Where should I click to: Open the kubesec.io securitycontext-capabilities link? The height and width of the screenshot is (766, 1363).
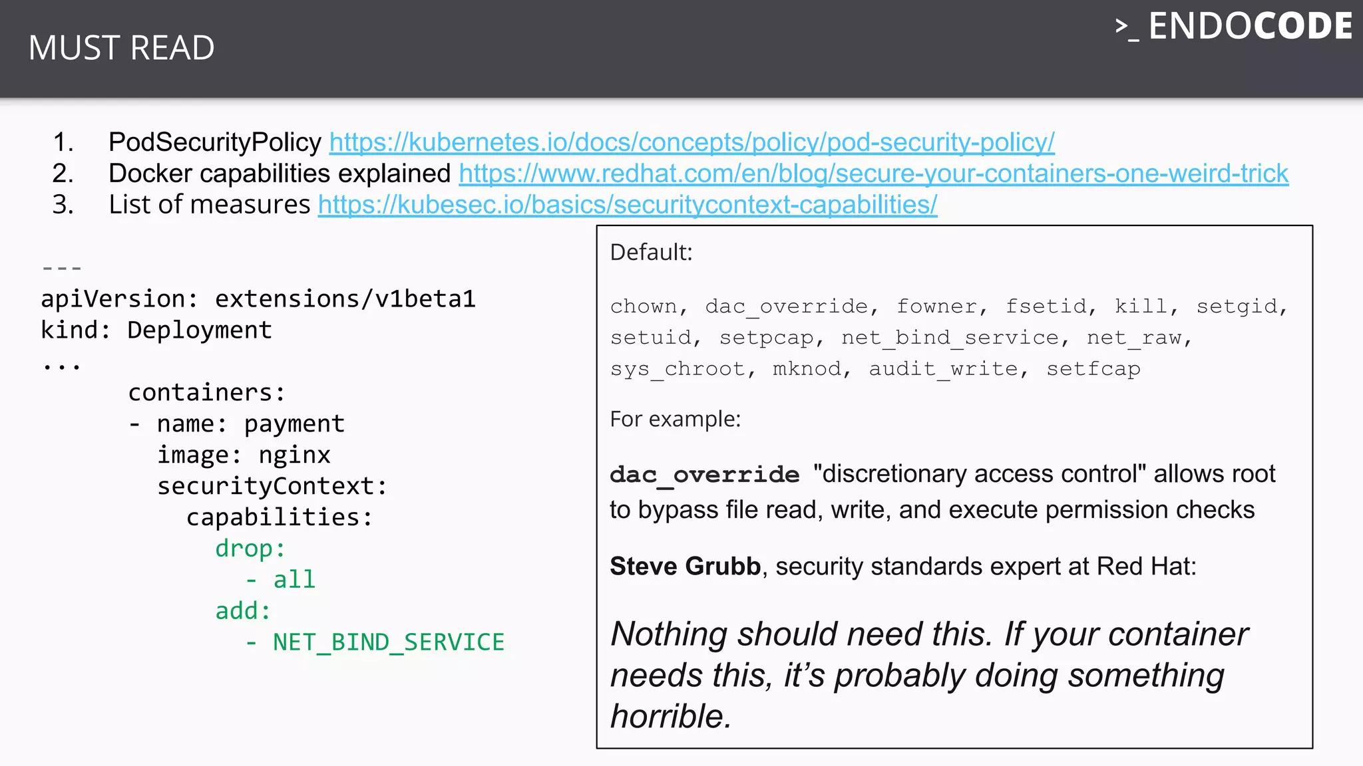click(628, 205)
